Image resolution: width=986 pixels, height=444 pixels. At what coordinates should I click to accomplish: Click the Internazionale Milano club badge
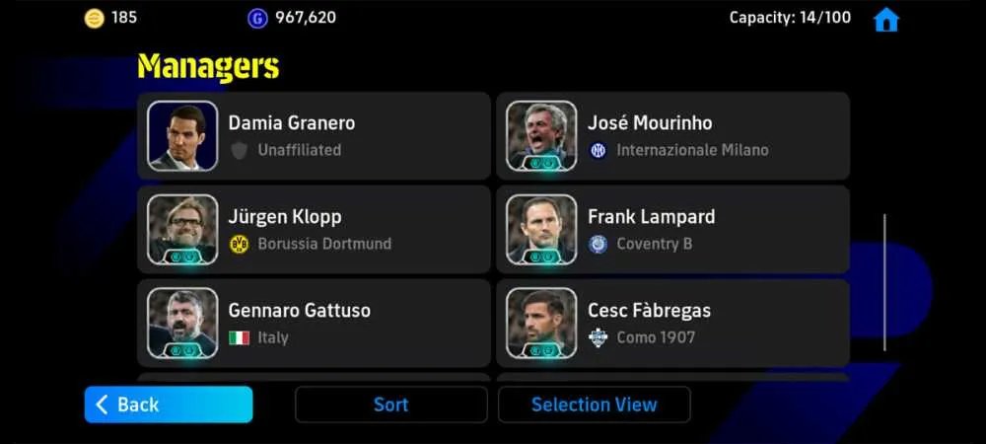click(599, 150)
